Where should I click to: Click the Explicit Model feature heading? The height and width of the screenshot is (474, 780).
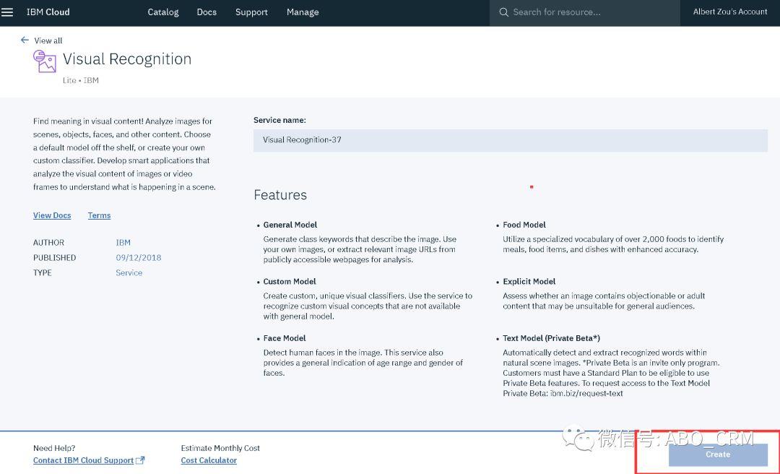529,282
